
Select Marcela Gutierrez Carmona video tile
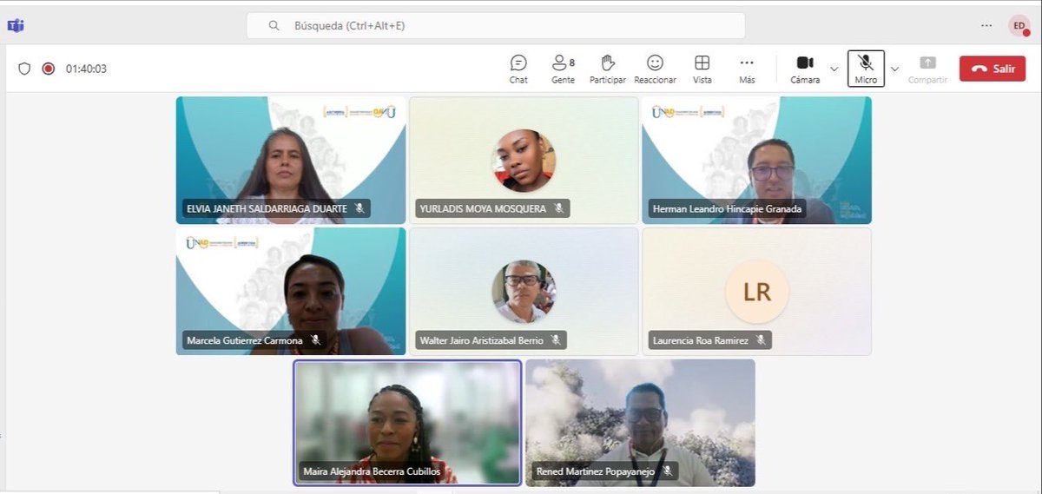[x=291, y=291]
